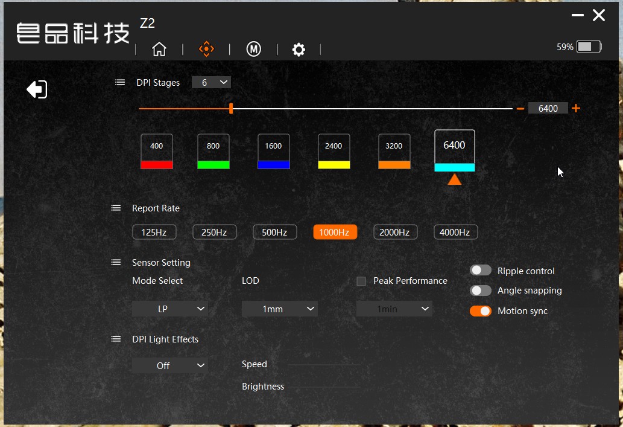
Task: Click the battery level icon
Action: pyautogui.click(x=589, y=47)
